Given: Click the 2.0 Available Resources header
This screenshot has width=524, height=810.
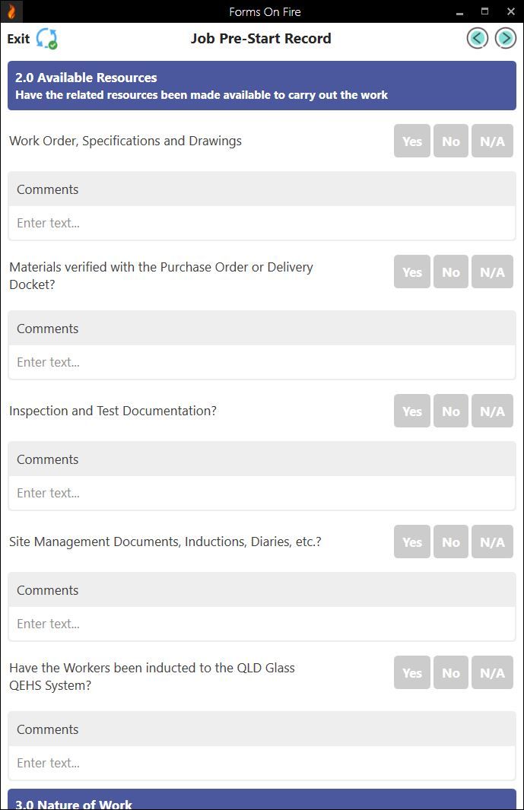Looking at the screenshot, I should 262,85.
